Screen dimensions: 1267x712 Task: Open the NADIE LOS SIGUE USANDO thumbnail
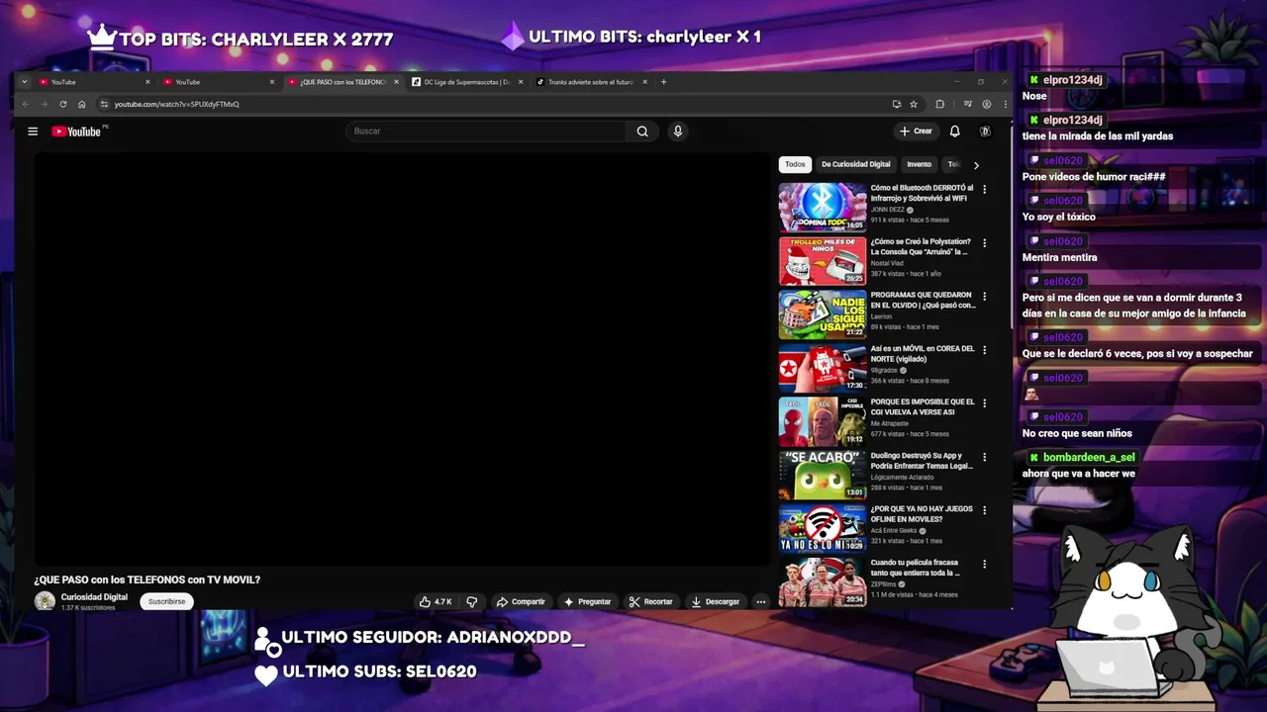click(x=823, y=313)
